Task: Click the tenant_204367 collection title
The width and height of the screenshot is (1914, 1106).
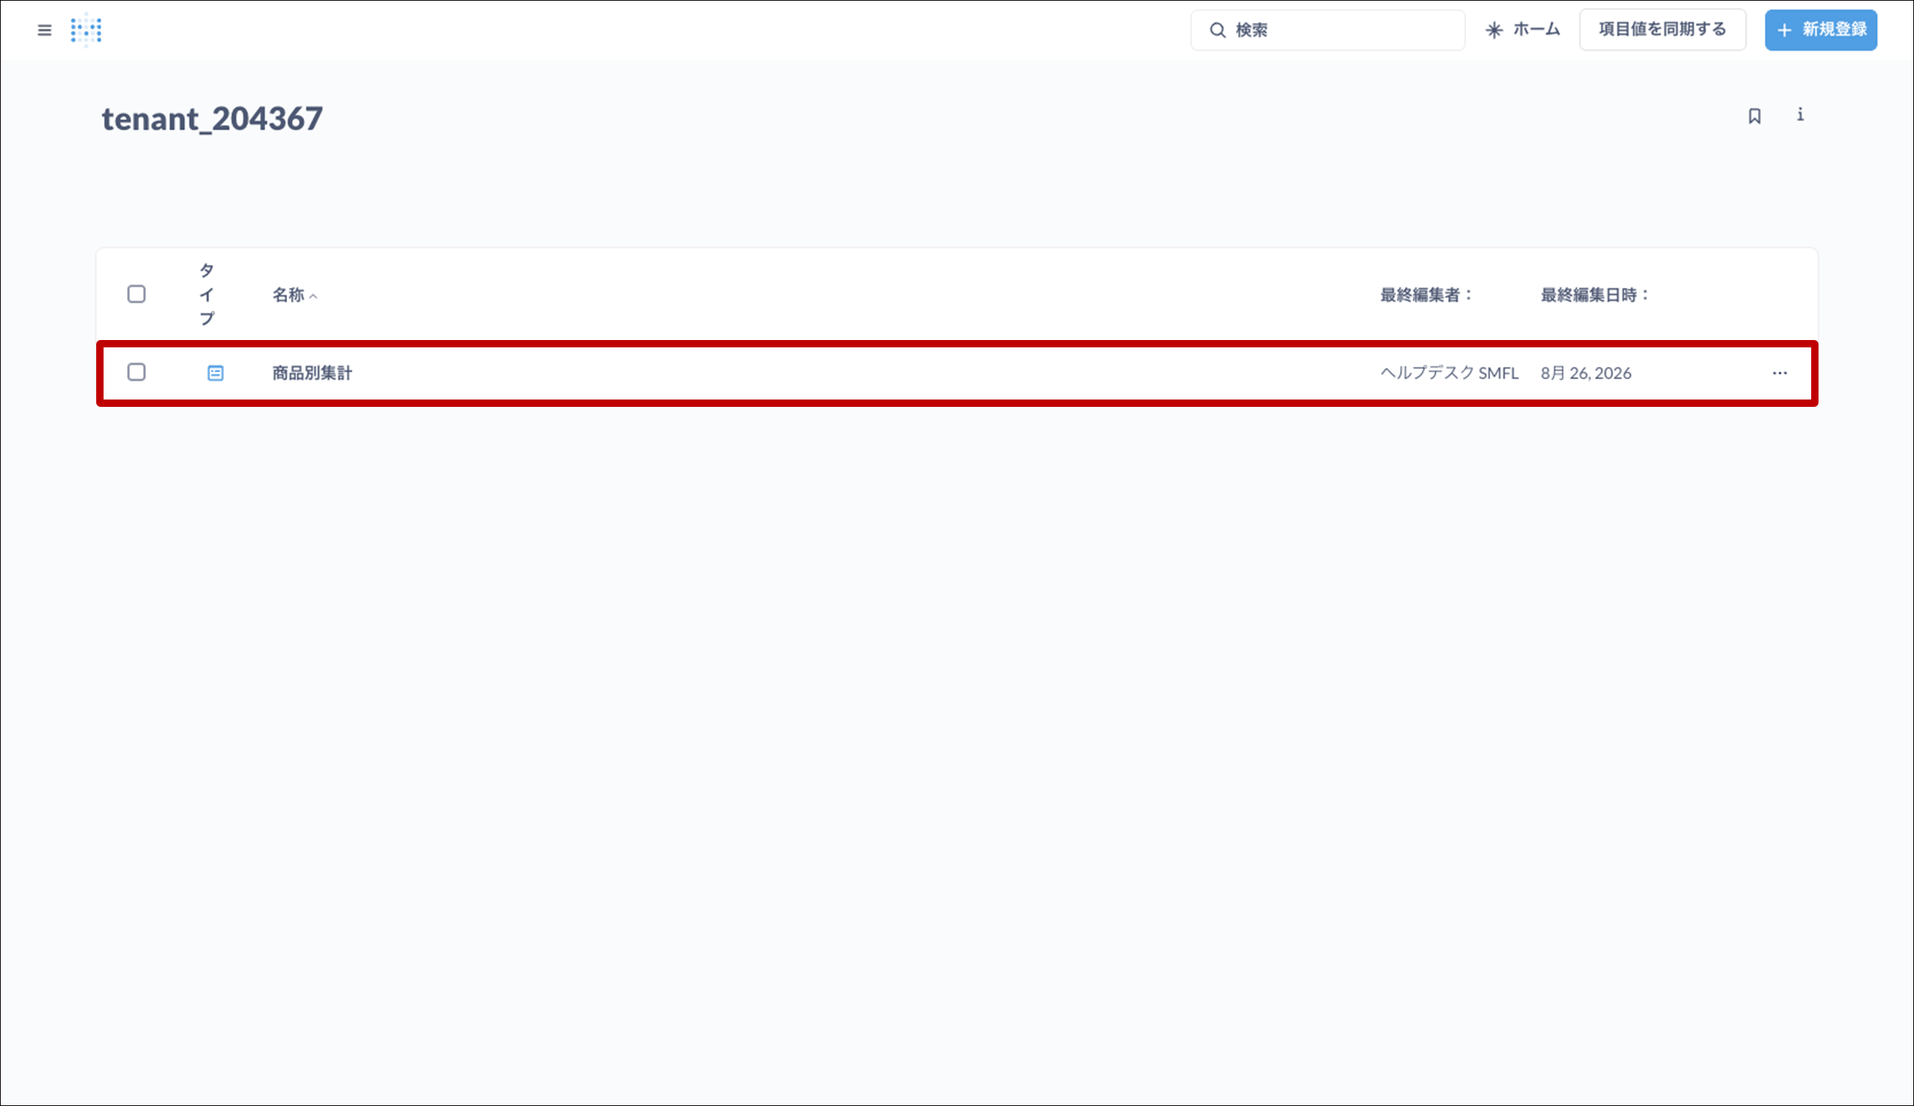Action: [x=213, y=118]
